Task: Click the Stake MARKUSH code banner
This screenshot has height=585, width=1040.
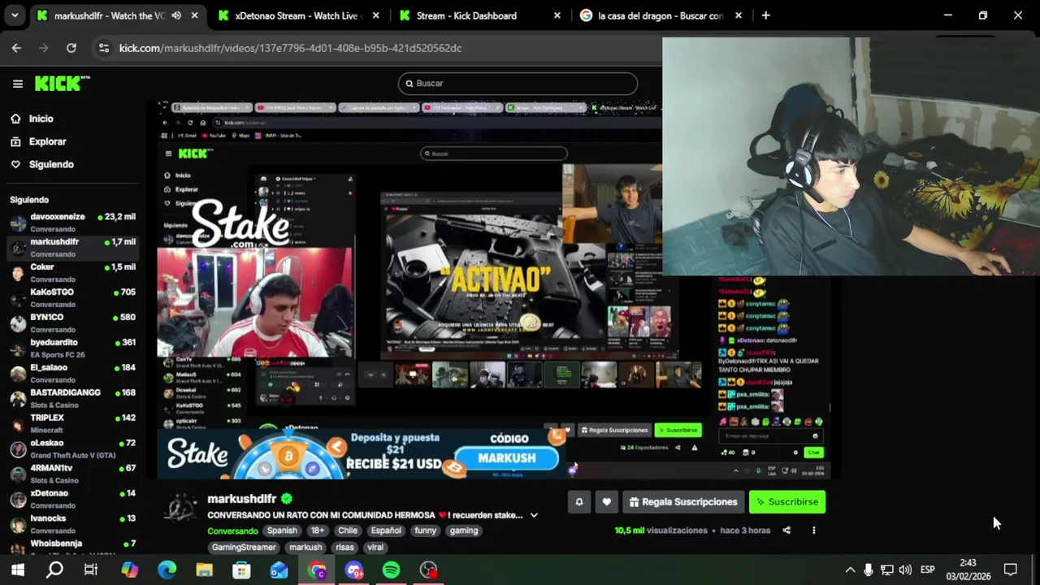Action: pyautogui.click(x=362, y=455)
